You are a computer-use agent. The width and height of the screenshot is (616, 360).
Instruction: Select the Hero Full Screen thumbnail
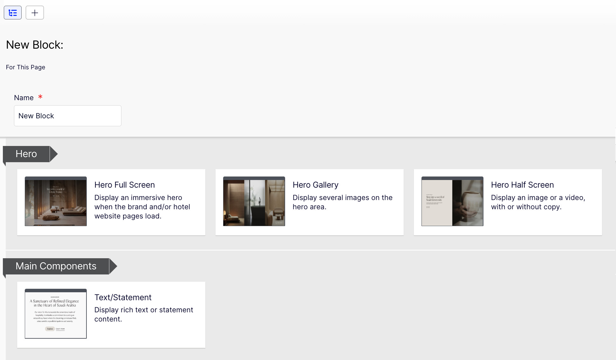click(x=56, y=201)
